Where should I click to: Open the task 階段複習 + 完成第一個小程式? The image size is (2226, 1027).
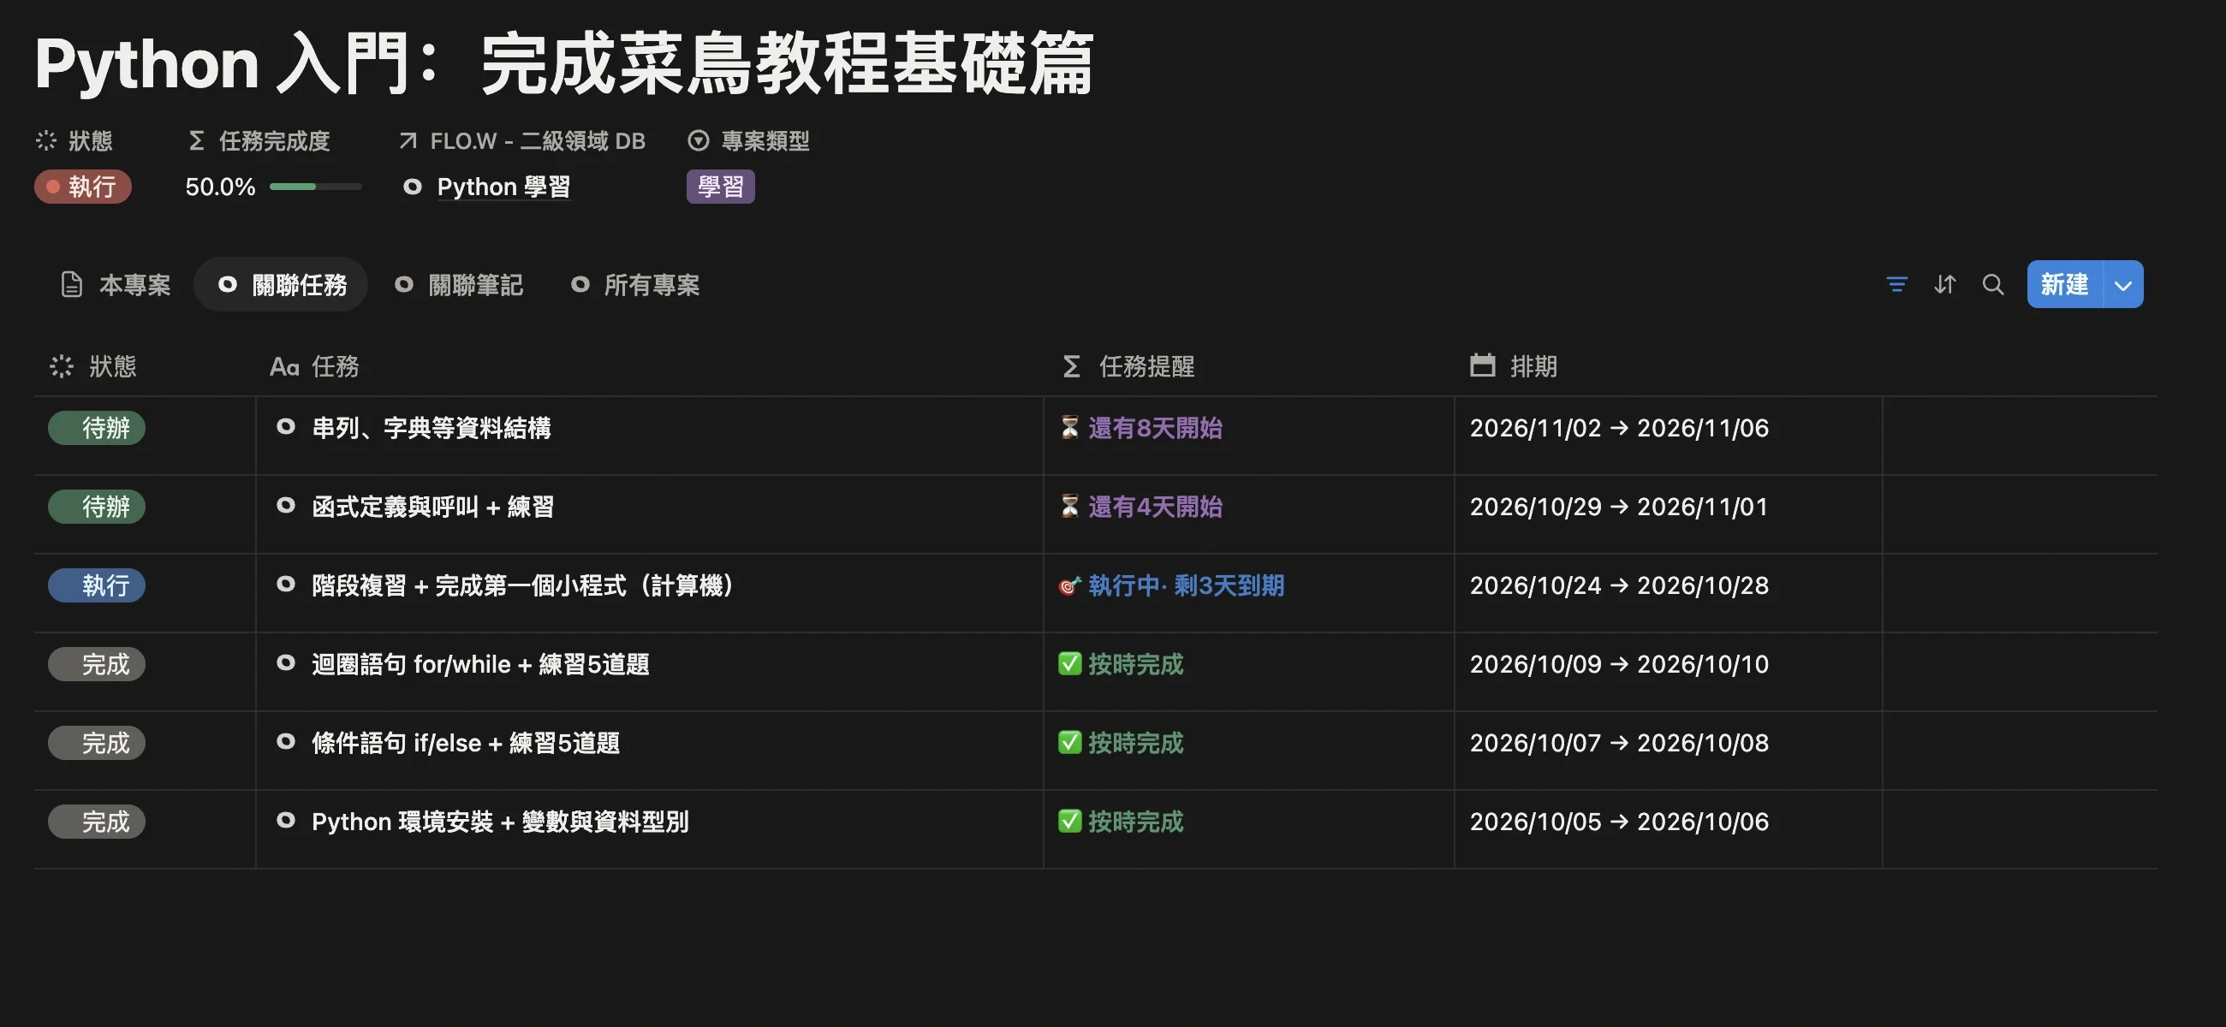coord(524,585)
